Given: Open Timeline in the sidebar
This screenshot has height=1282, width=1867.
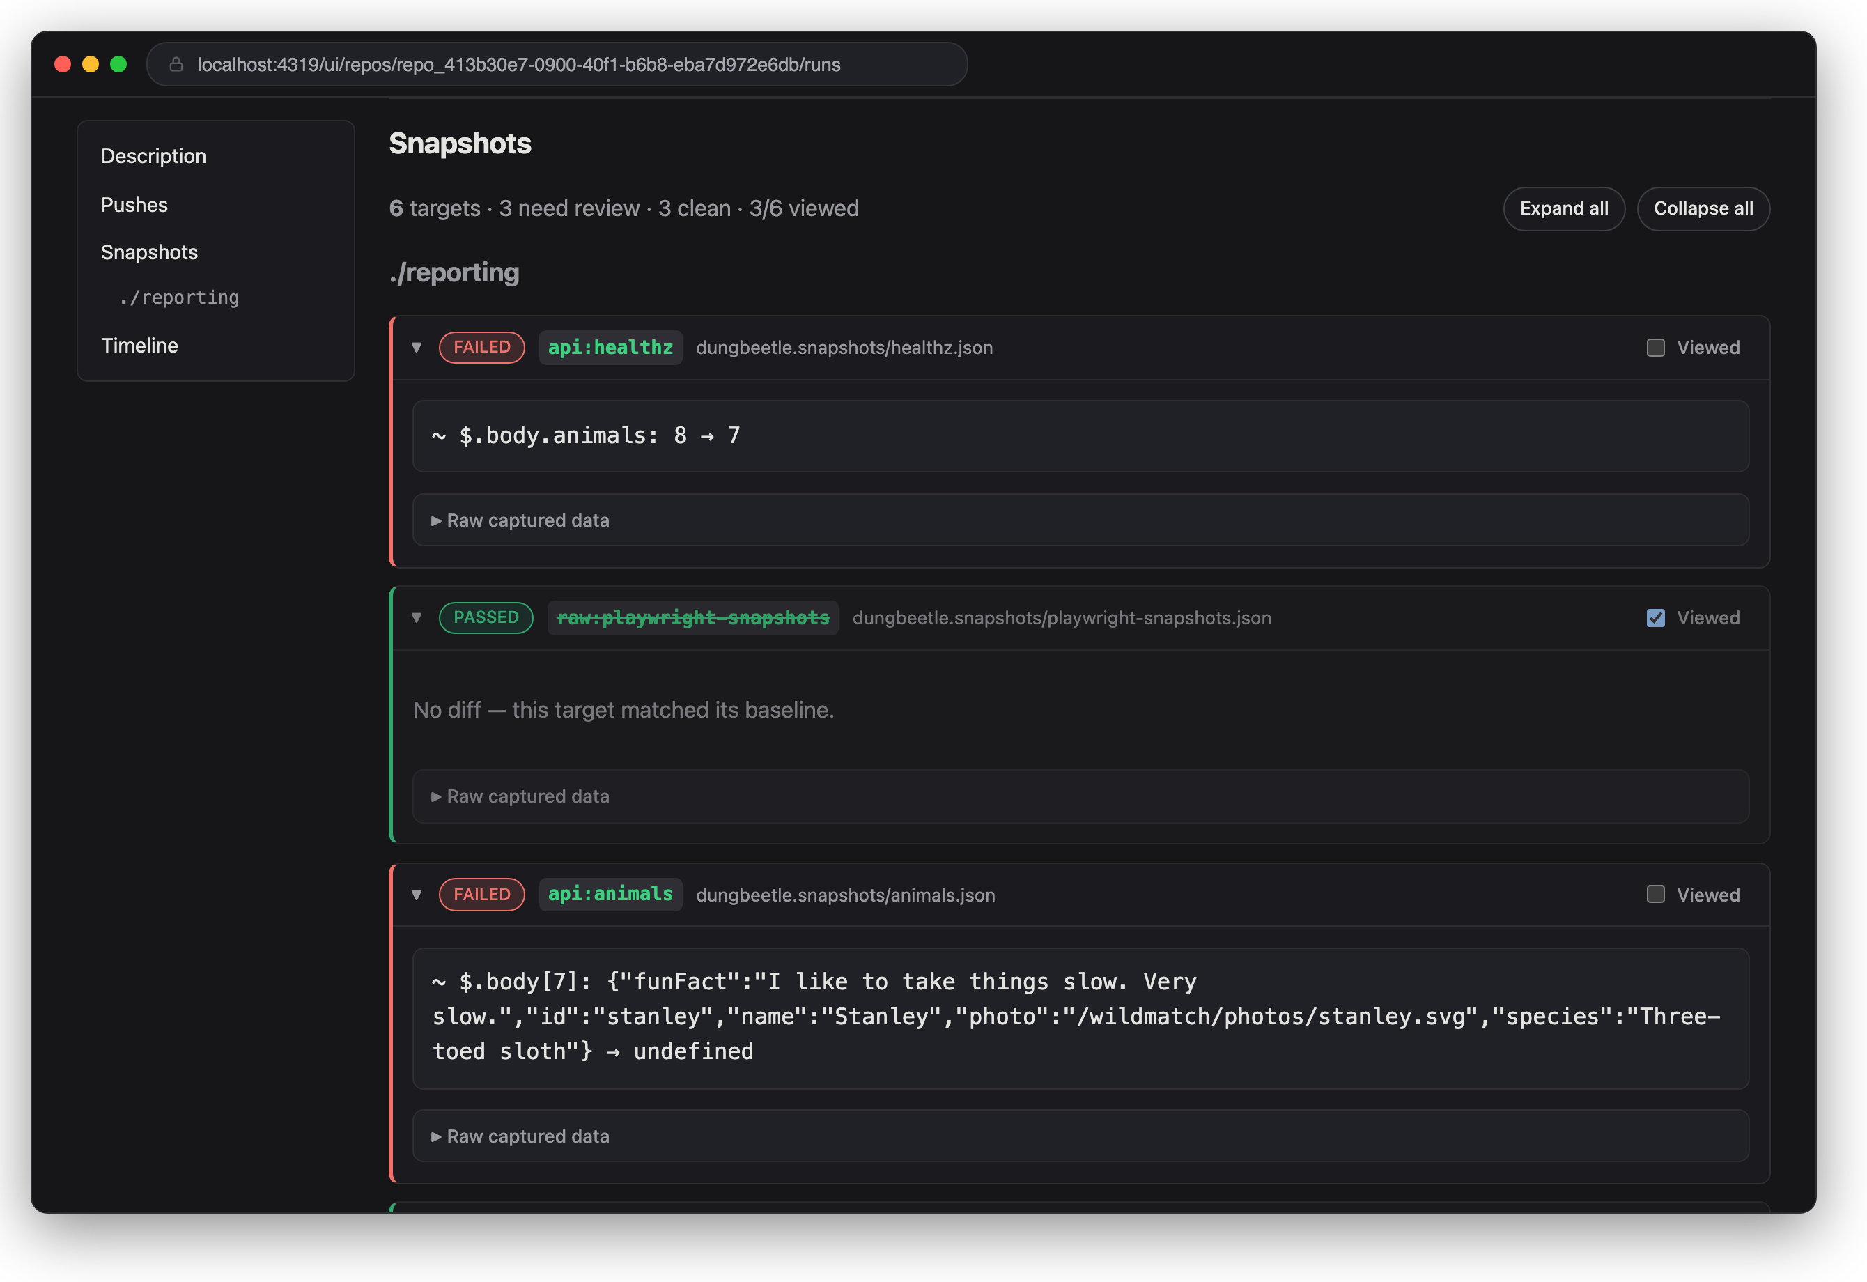Looking at the screenshot, I should click(140, 346).
